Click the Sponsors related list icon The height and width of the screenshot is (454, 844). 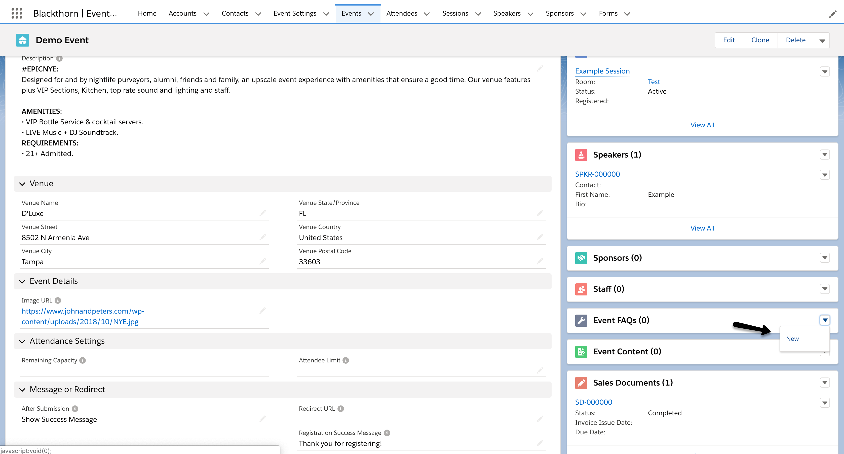[581, 258]
